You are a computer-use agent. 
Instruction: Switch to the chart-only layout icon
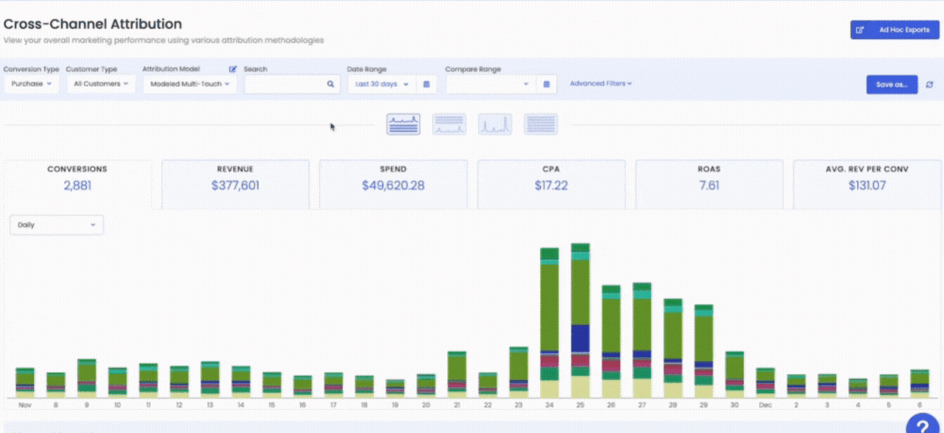[495, 124]
